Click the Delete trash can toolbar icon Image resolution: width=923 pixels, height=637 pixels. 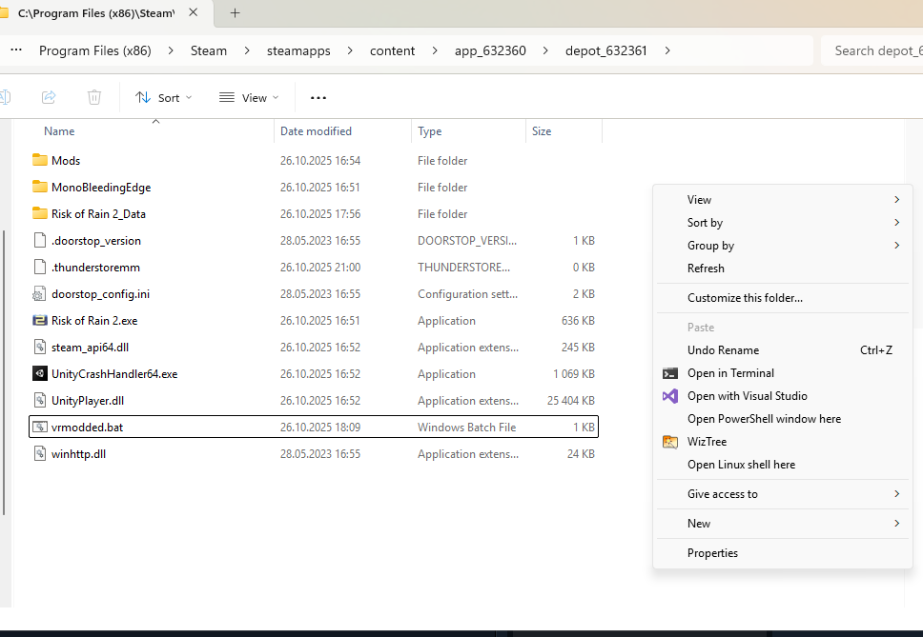[94, 97]
